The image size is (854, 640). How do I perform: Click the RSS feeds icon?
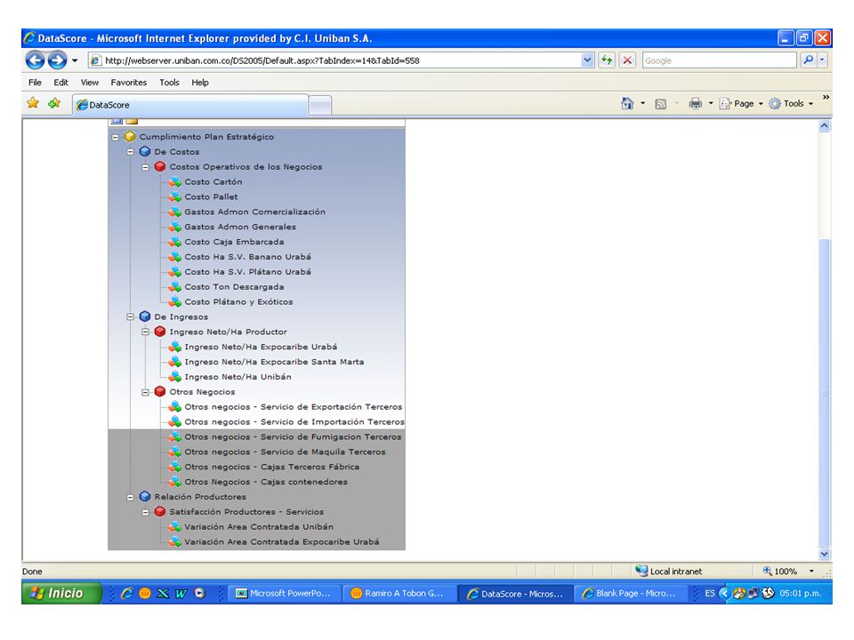click(660, 103)
